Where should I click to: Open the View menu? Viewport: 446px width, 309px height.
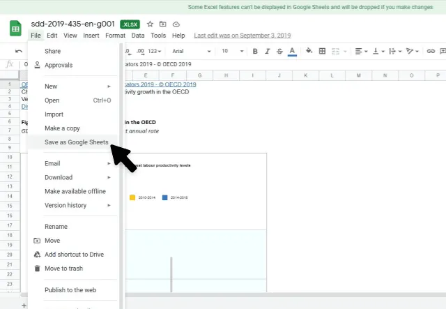click(x=70, y=36)
